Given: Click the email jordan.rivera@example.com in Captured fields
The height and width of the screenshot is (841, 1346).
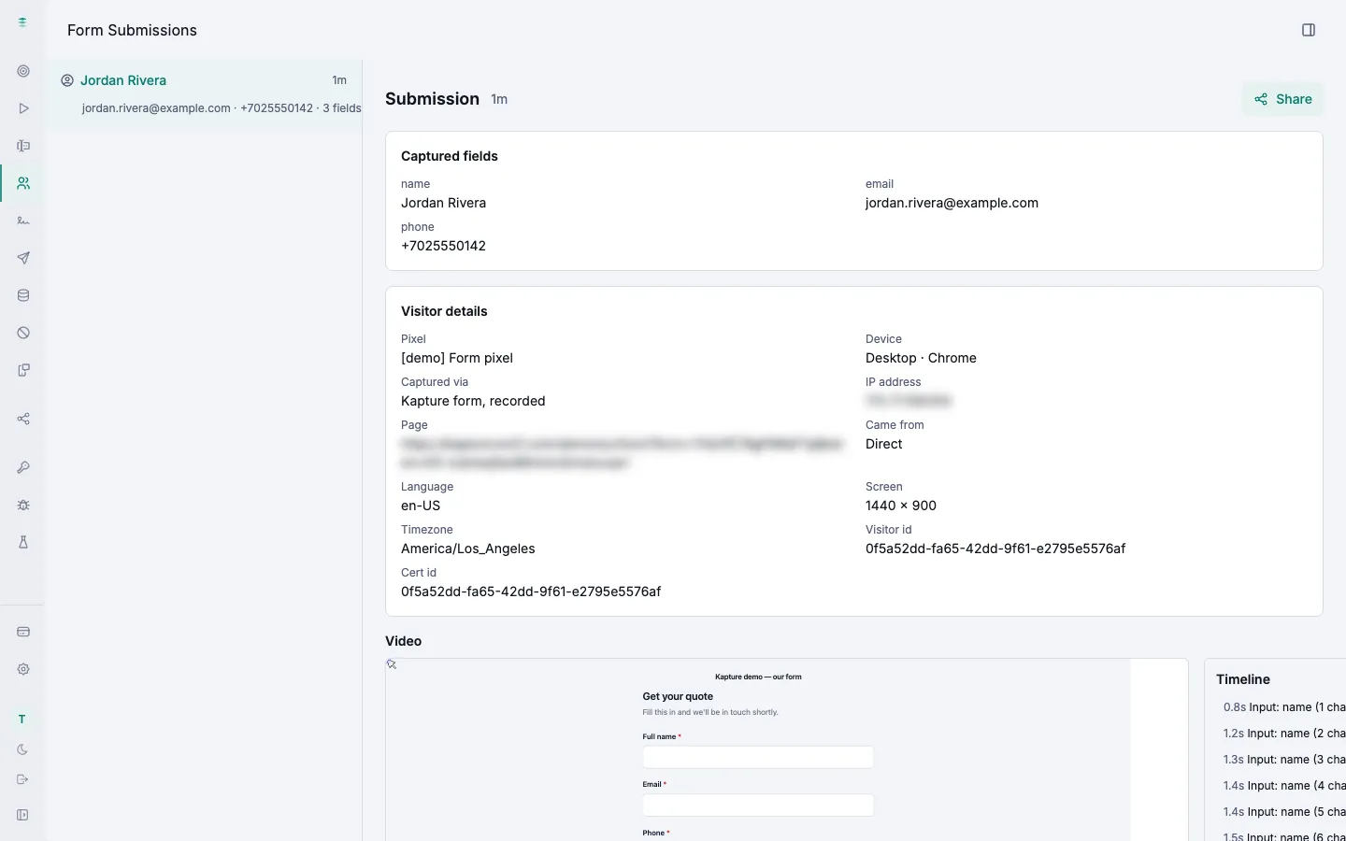Looking at the screenshot, I should pyautogui.click(x=952, y=203).
